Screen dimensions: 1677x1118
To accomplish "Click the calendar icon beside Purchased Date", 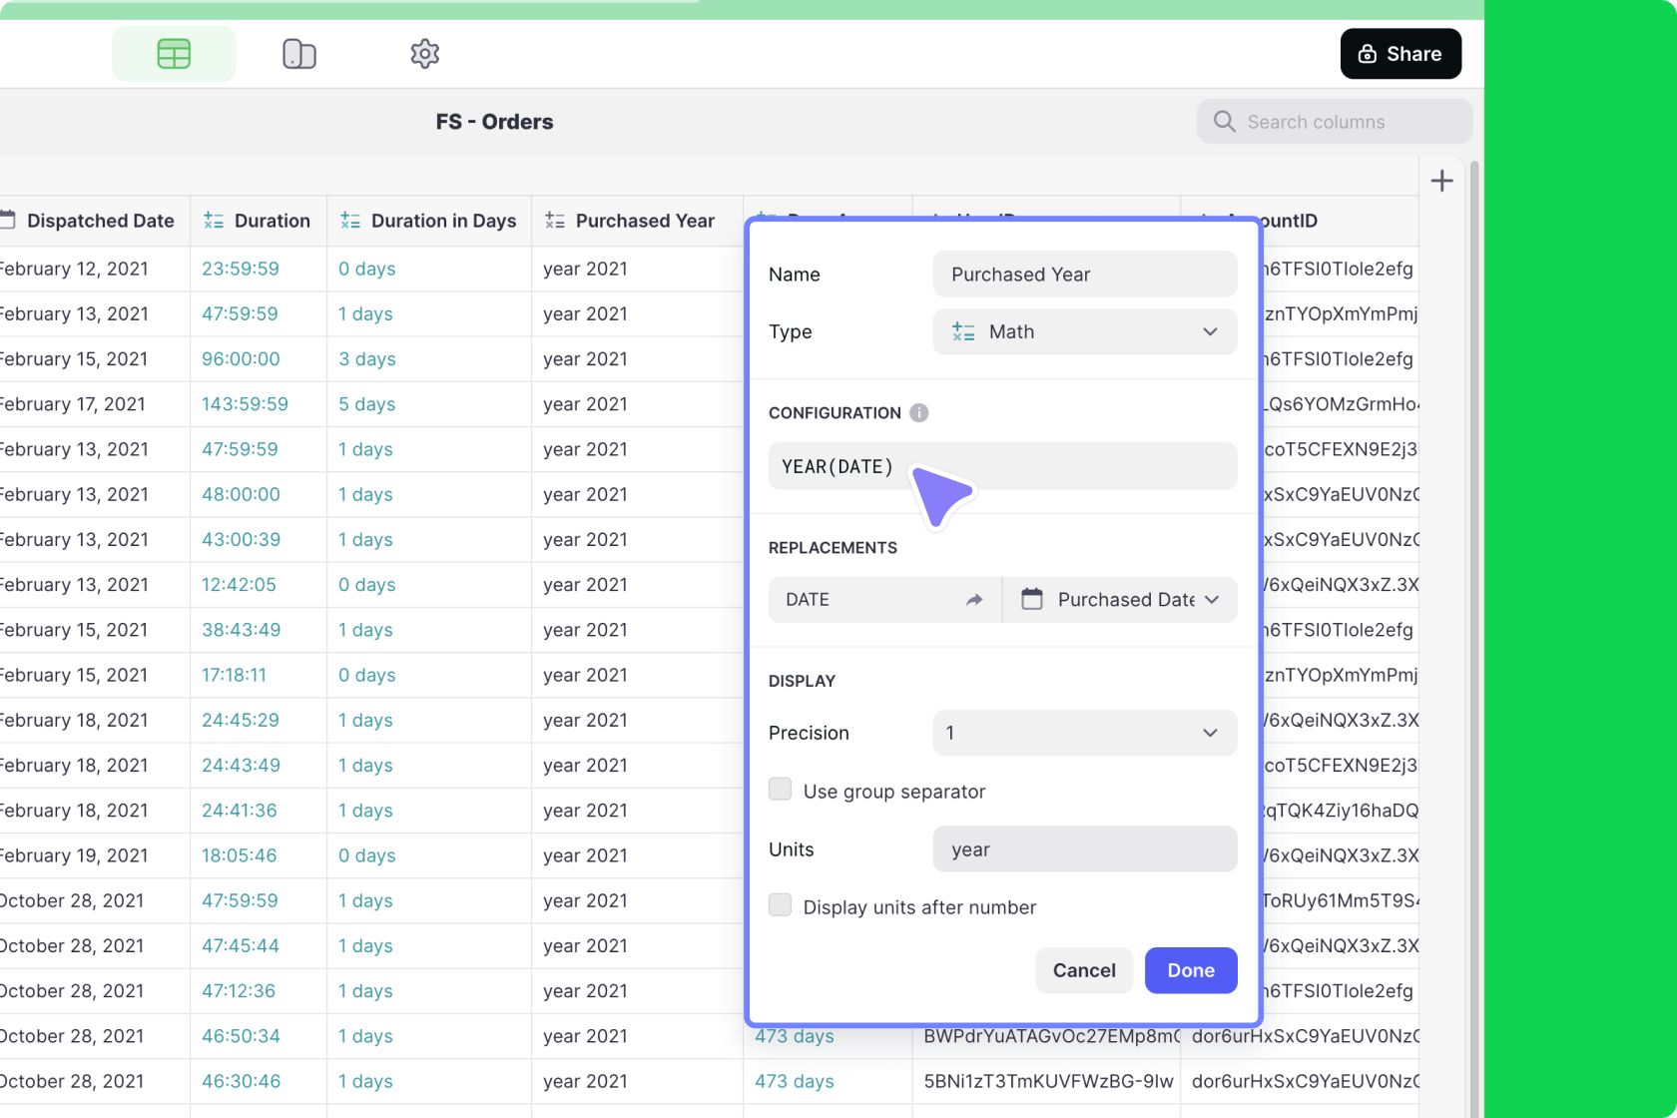I will pos(1031,599).
